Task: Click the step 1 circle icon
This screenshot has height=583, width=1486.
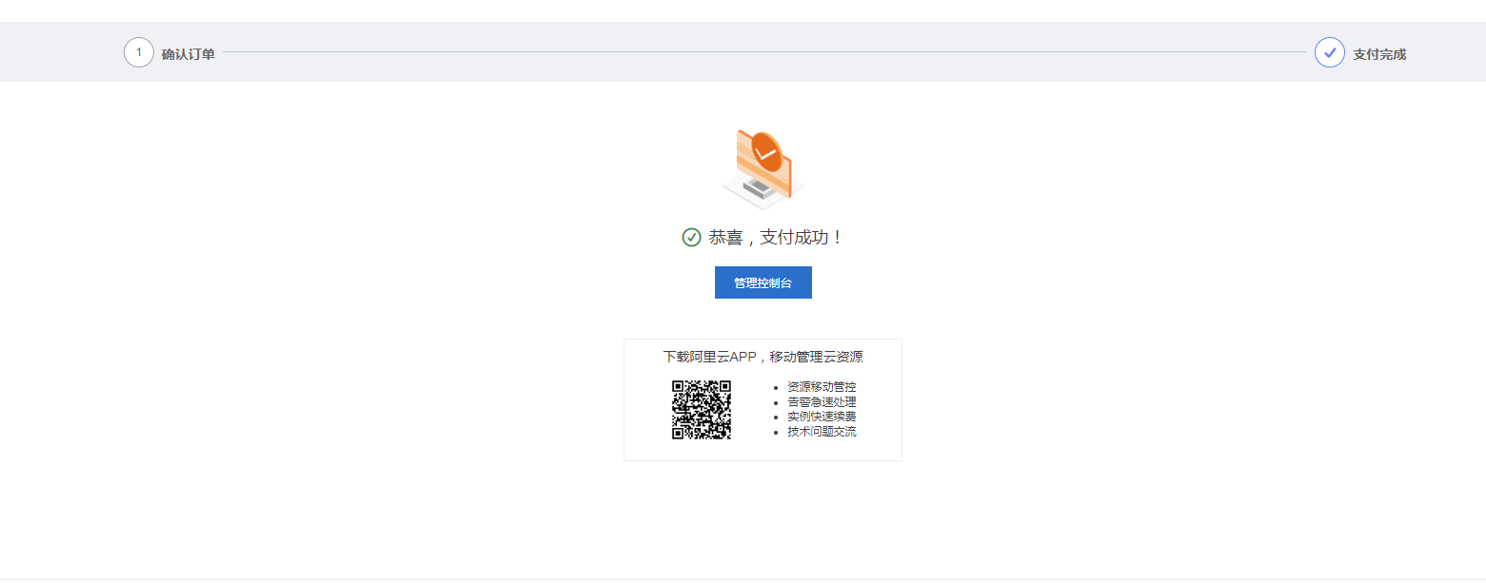Action: point(139,52)
